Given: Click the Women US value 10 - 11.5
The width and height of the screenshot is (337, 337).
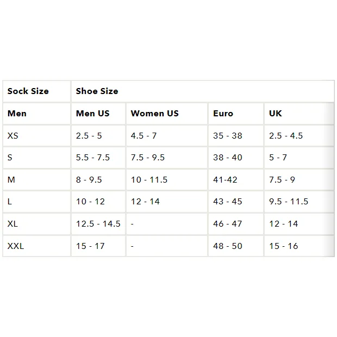Looking at the screenshot, I should 149,180.
